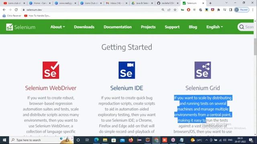Open Chrome three-dot menu
The height and width of the screenshot is (144, 257).
pyautogui.click(x=253, y=10)
